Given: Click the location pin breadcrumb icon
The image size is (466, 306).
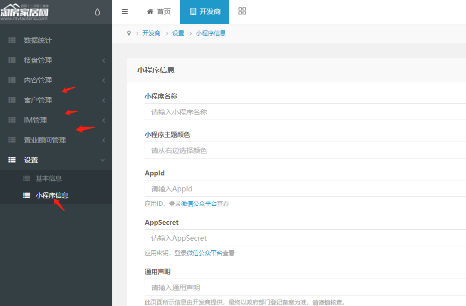Looking at the screenshot, I should point(129,33).
